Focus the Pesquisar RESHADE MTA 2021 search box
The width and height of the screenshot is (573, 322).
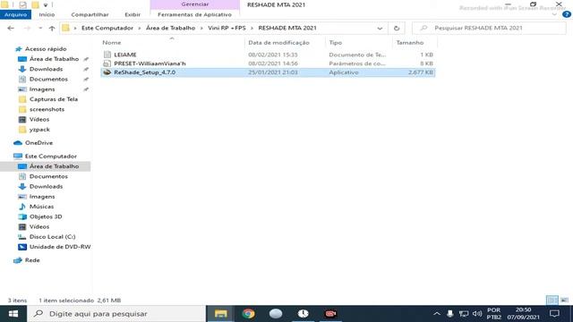pyautogui.click(x=489, y=28)
